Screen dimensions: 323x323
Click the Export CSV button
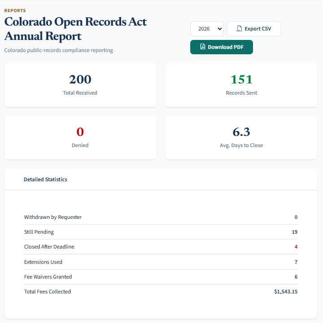(254, 29)
